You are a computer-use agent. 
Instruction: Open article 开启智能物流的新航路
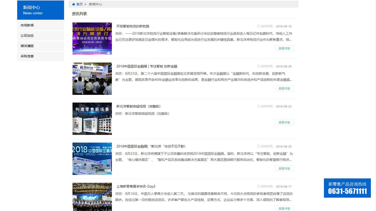[x=133, y=26]
